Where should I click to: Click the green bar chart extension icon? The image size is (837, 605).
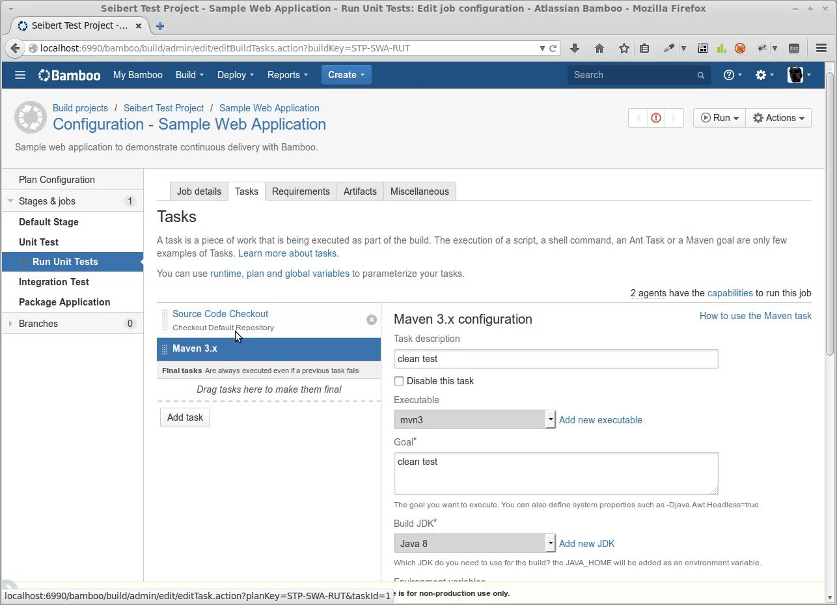(721, 48)
